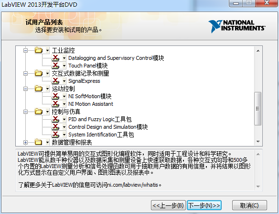Expand the 数据管理和报表 tree node
Image resolution: width=279 pixels, height=214 pixels.
pos(25,142)
